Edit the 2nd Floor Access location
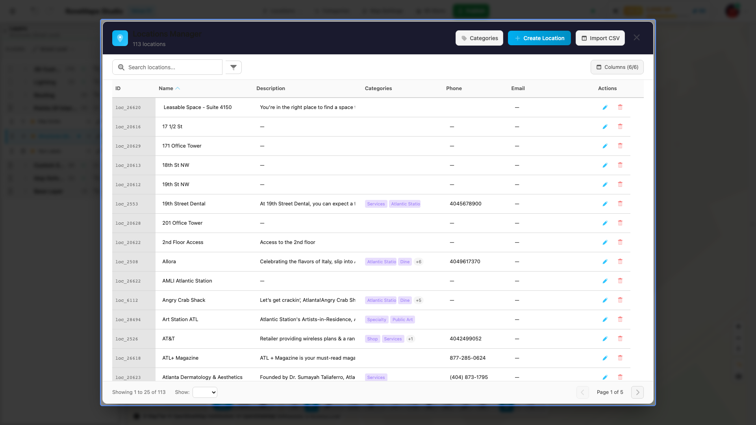 (605, 242)
